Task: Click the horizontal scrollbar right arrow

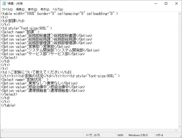Action: 176,130
